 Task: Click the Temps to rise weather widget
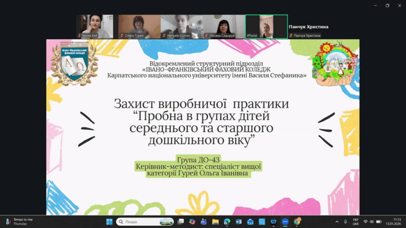pyautogui.click(x=20, y=222)
